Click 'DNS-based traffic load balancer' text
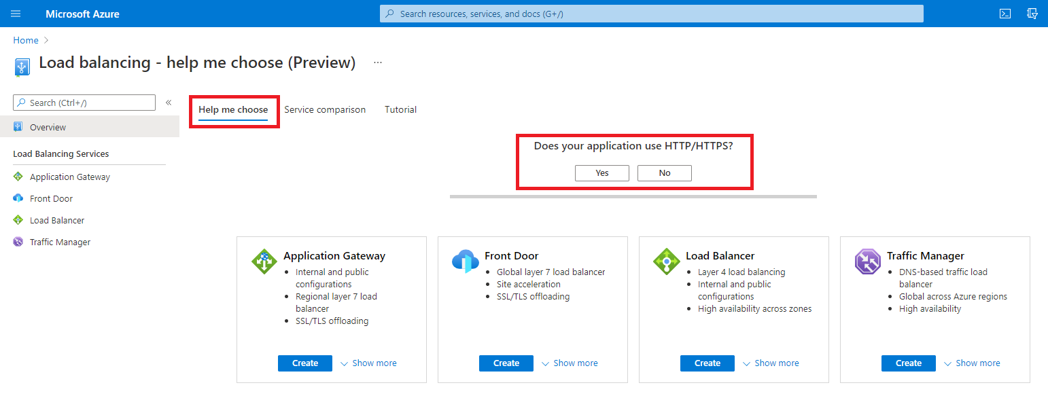Screen dimensions: 1048x398 pos(943,278)
